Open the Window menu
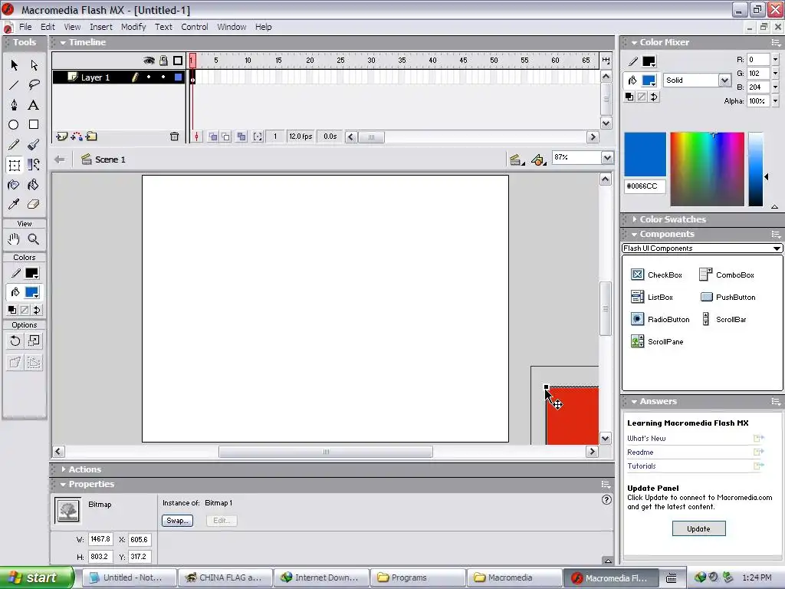This screenshot has width=785, height=589. 232,27
